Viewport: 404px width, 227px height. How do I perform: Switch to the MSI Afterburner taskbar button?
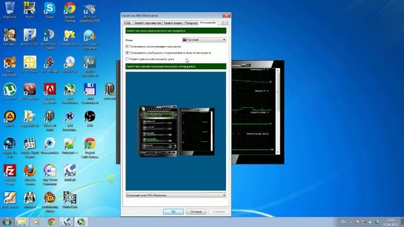point(81,222)
